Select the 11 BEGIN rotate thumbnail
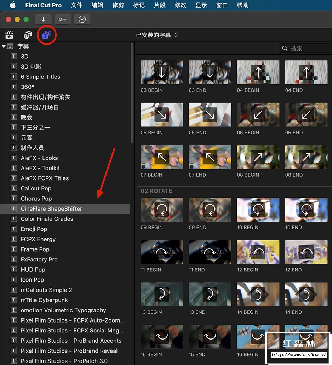Viewport: 332px width, 365px height. point(161,252)
